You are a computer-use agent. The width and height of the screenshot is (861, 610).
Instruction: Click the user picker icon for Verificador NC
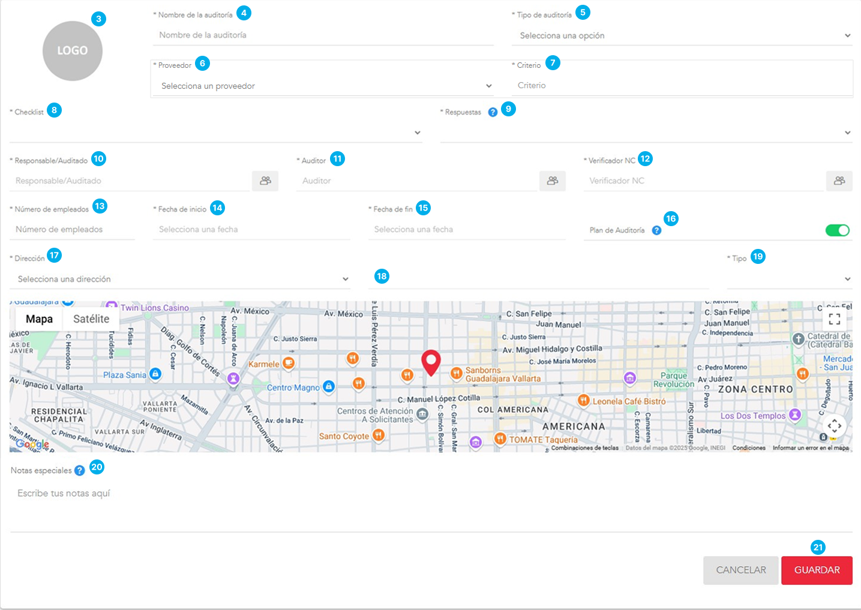[x=839, y=181]
